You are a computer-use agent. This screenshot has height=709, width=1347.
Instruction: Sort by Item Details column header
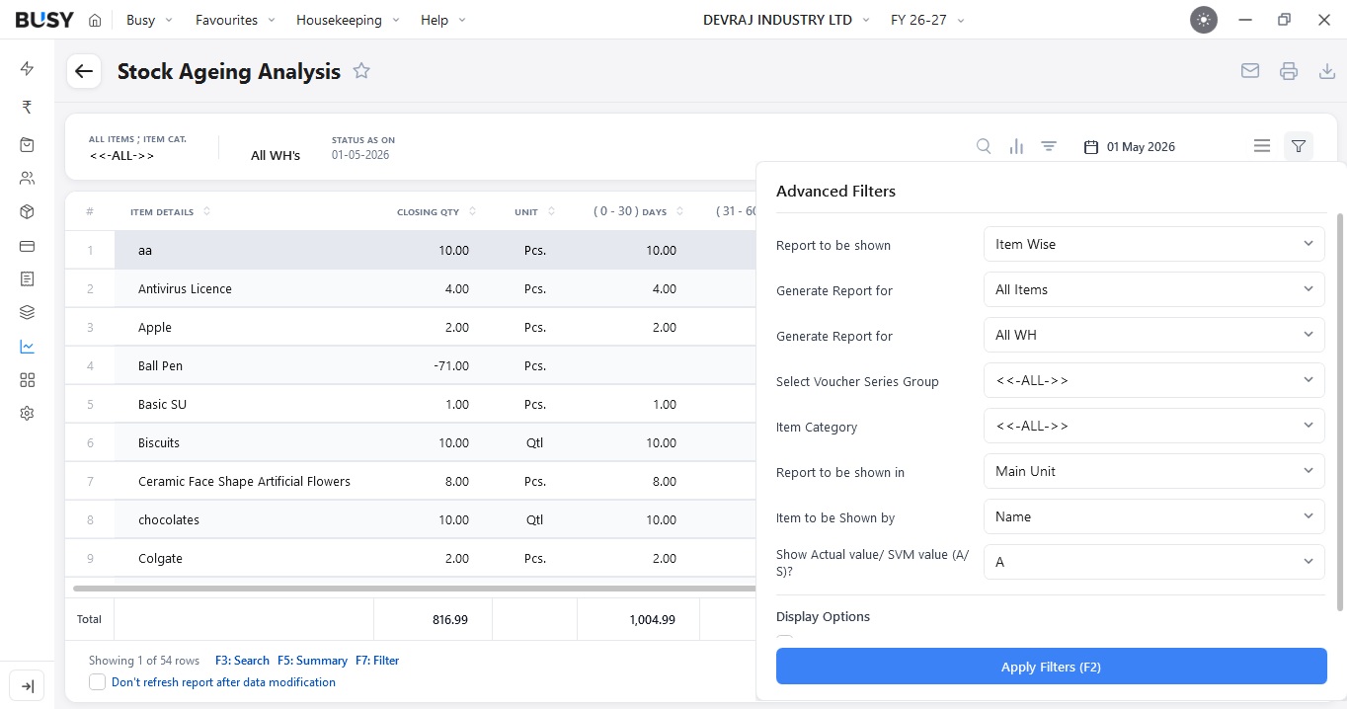[170, 212]
